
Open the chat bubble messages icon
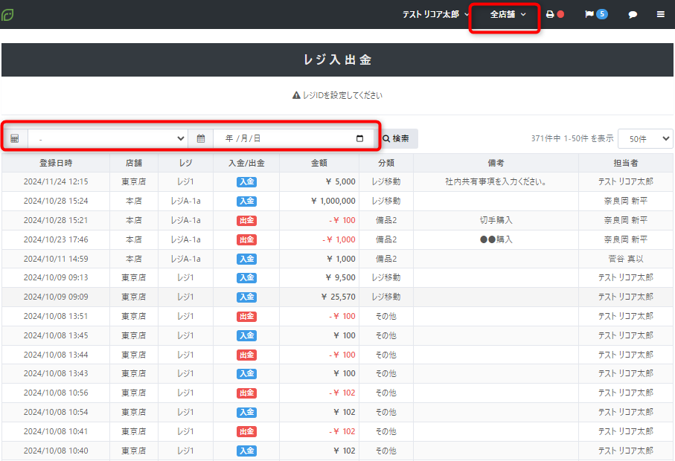[x=633, y=15]
